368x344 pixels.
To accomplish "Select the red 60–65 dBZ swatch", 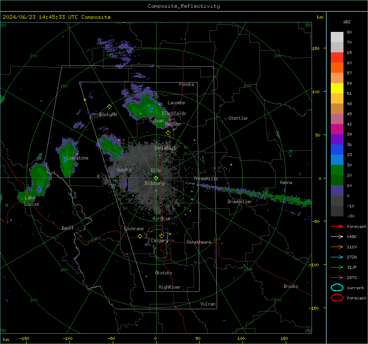I will pyautogui.click(x=337, y=58).
